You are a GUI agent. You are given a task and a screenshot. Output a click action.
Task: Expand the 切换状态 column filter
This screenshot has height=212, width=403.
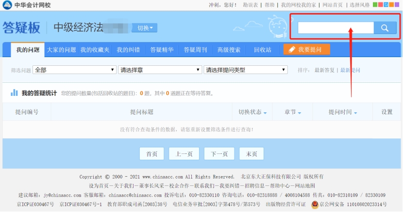[x=265, y=113]
